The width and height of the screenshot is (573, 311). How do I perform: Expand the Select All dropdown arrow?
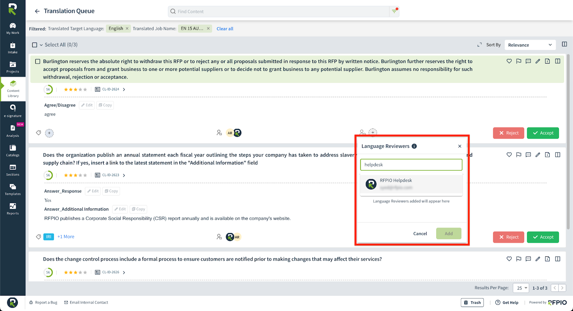tap(41, 45)
